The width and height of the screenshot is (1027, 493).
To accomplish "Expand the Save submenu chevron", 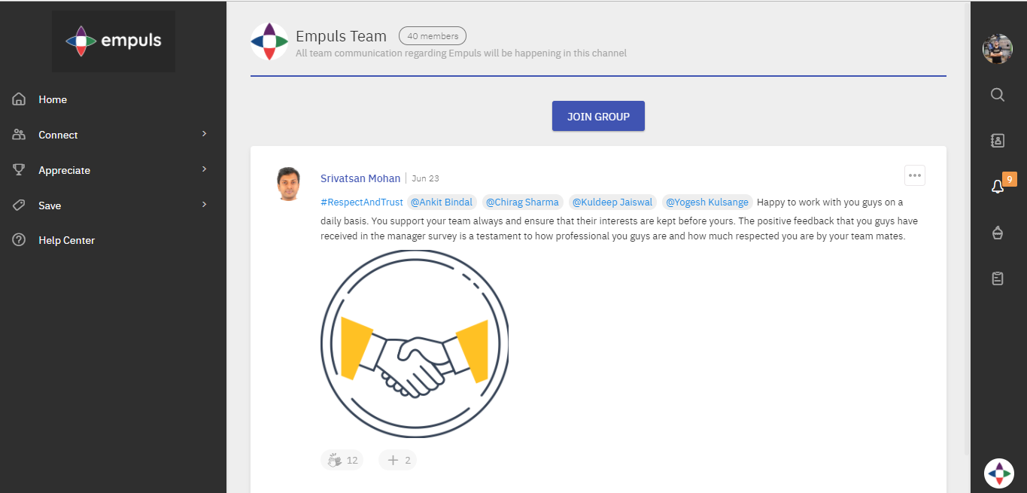I will pyautogui.click(x=204, y=205).
